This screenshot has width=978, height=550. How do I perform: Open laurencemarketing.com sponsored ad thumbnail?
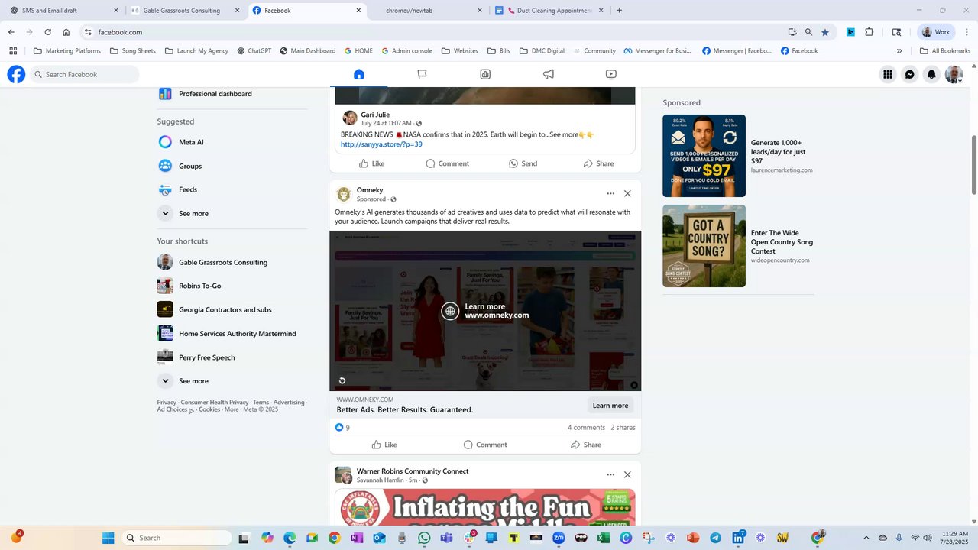click(x=704, y=156)
